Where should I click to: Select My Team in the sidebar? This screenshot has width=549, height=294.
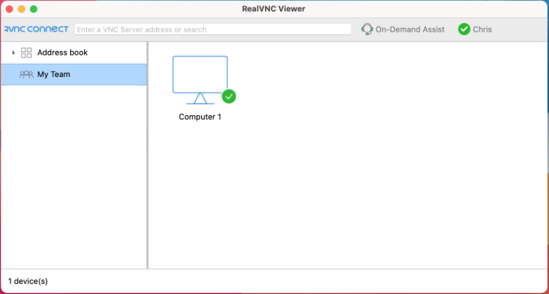[x=53, y=74]
